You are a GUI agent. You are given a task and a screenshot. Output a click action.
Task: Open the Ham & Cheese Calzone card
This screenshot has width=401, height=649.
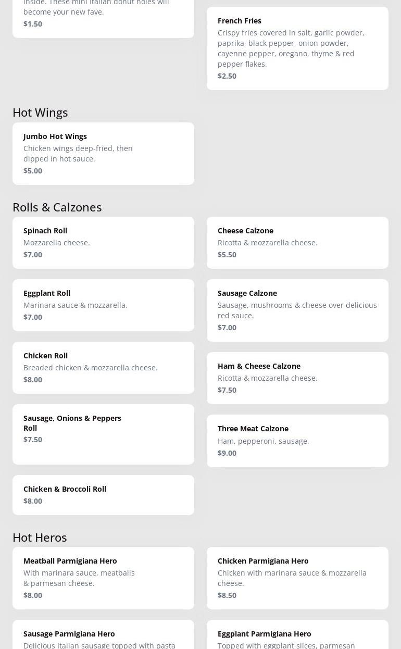pyautogui.click(x=297, y=378)
